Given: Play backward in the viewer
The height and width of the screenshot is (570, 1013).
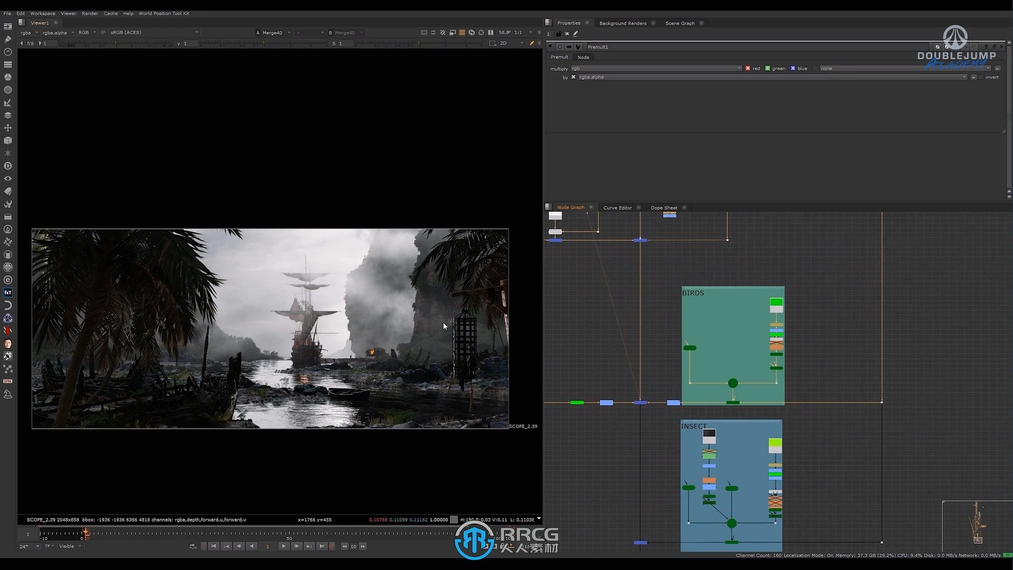Looking at the screenshot, I should click(252, 546).
